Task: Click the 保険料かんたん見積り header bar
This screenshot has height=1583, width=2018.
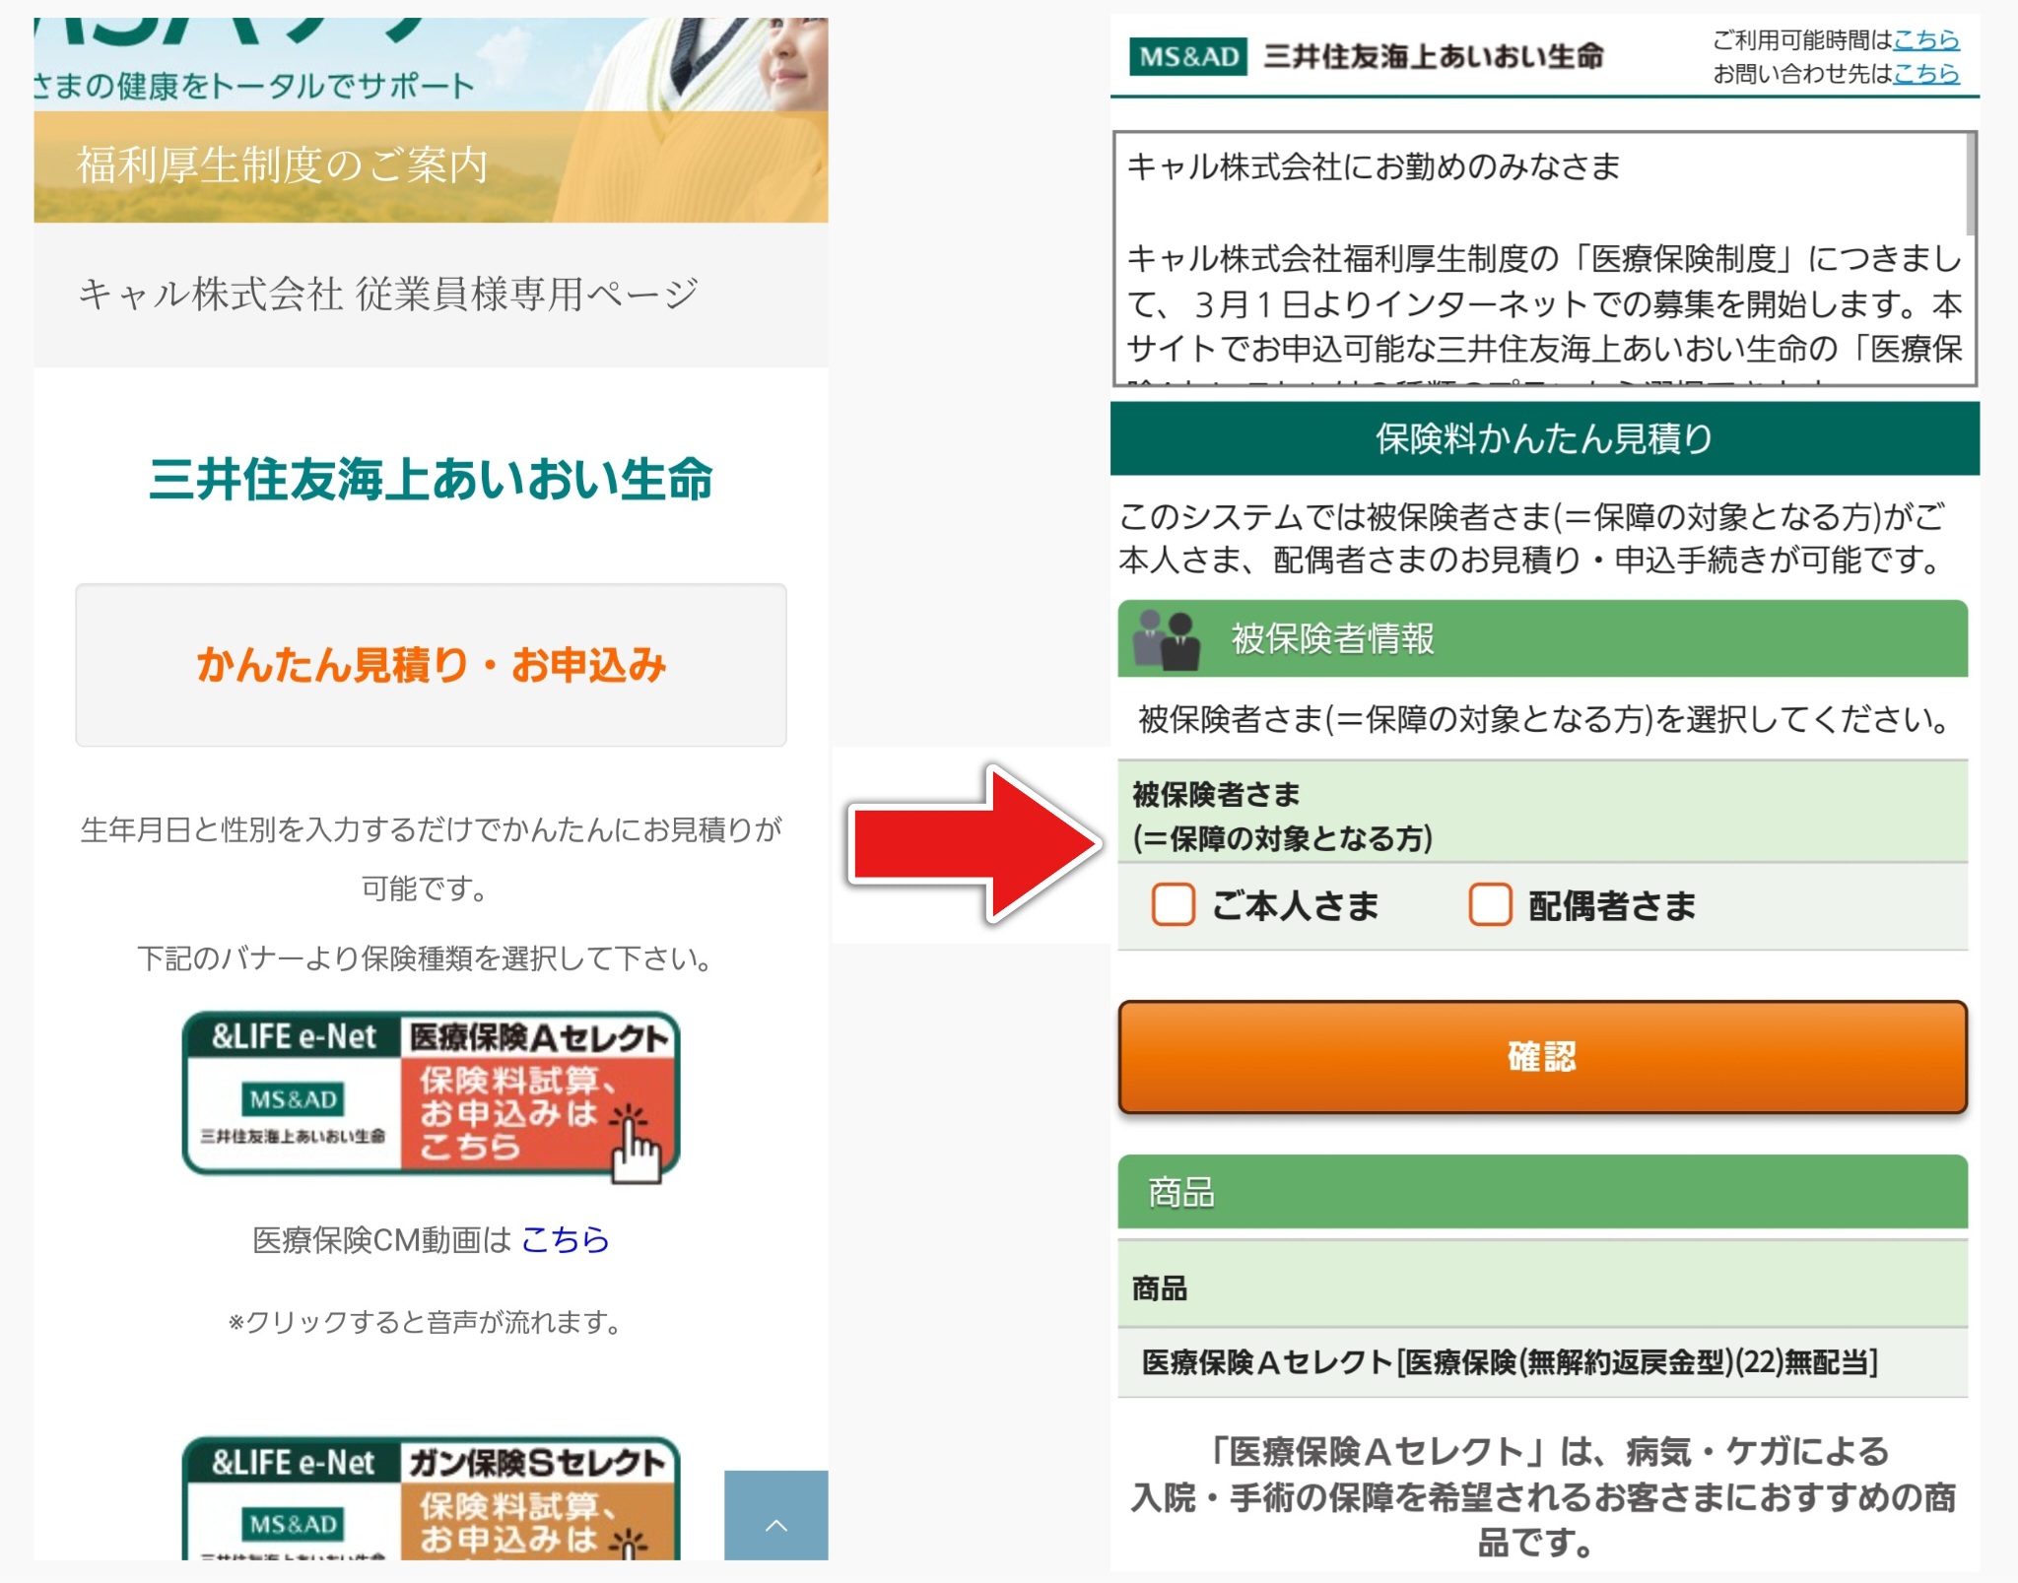Action: point(1544,438)
